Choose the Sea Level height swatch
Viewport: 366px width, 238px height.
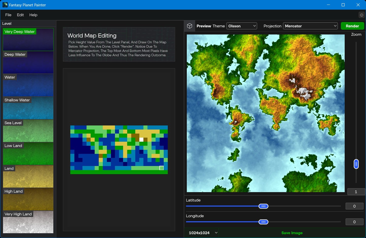[28, 131]
